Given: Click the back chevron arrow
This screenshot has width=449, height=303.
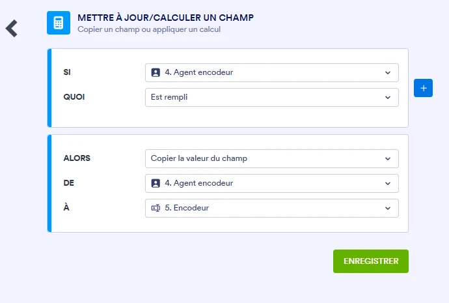Looking at the screenshot, I should coord(12,28).
